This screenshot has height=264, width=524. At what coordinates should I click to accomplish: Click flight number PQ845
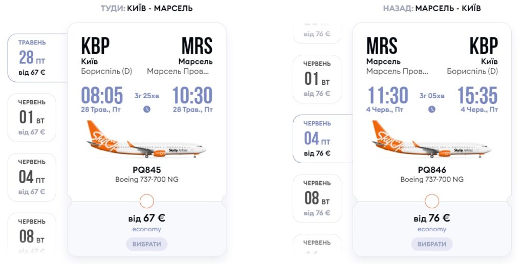click(147, 170)
